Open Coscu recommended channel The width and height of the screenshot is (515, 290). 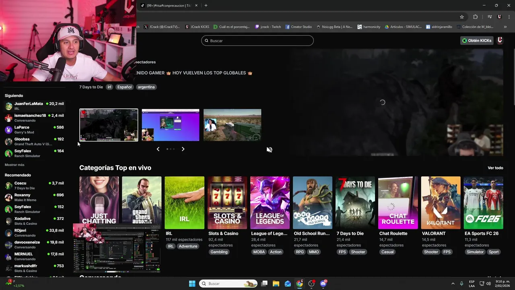coord(34,185)
